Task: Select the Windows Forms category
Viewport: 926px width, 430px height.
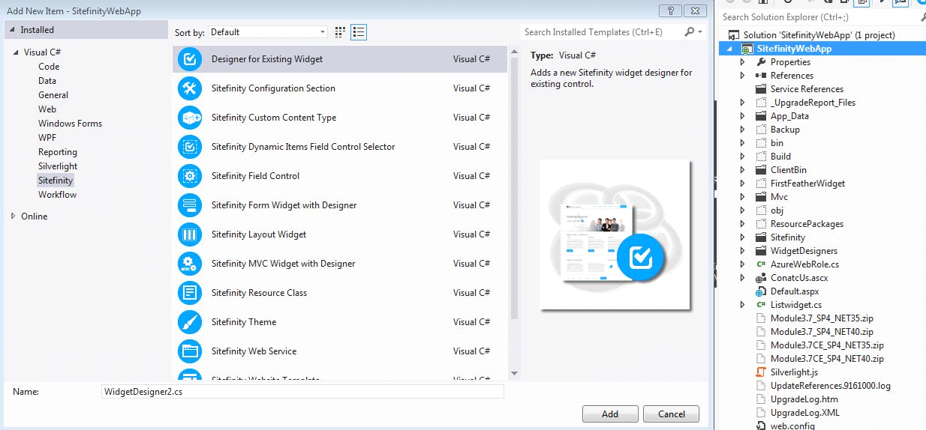Action: tap(70, 124)
